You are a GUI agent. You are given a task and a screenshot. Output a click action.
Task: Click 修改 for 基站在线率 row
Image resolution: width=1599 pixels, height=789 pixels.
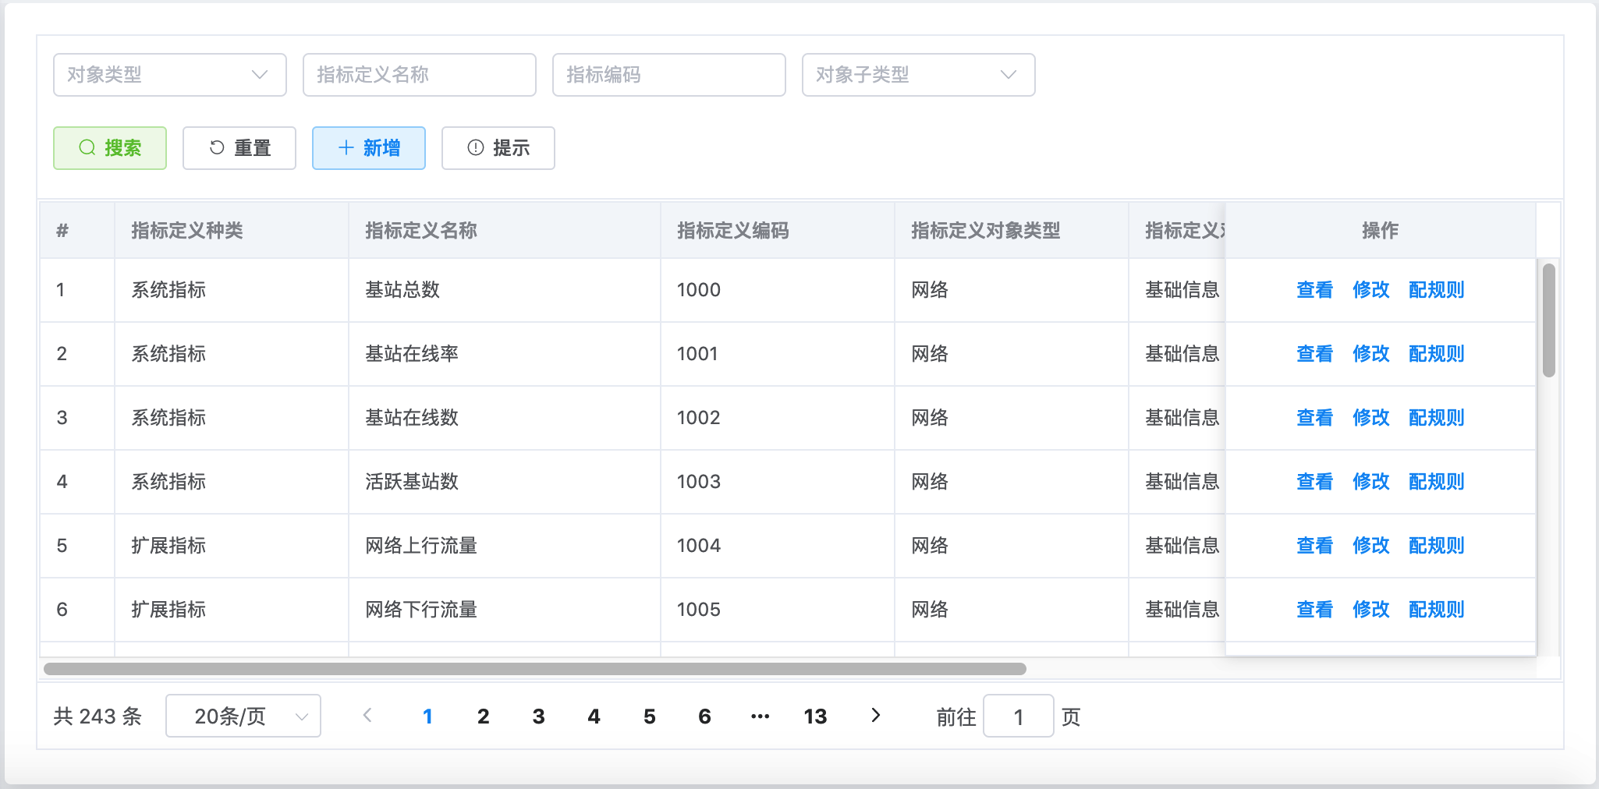(1371, 354)
